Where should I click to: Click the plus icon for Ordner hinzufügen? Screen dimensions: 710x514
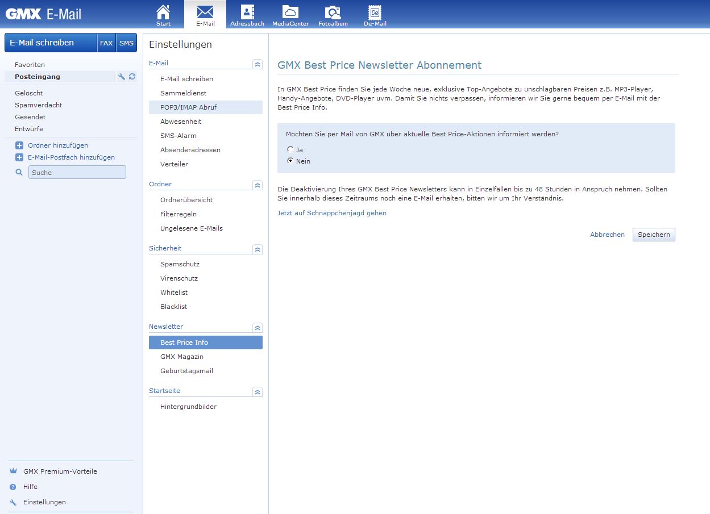[19, 145]
